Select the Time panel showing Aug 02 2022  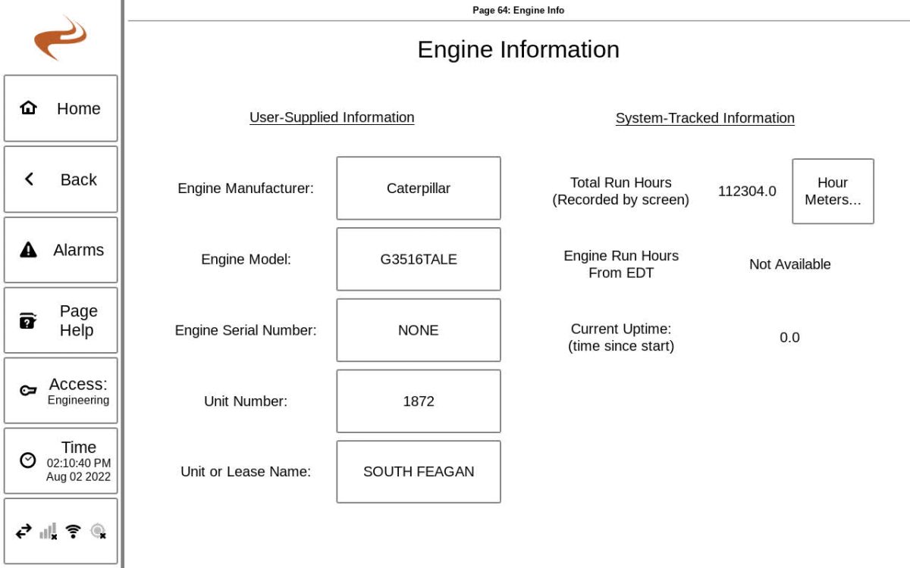61,460
